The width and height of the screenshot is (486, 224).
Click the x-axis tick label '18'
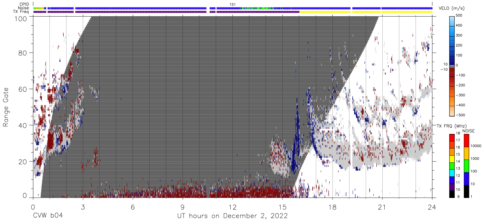click(x=332, y=207)
